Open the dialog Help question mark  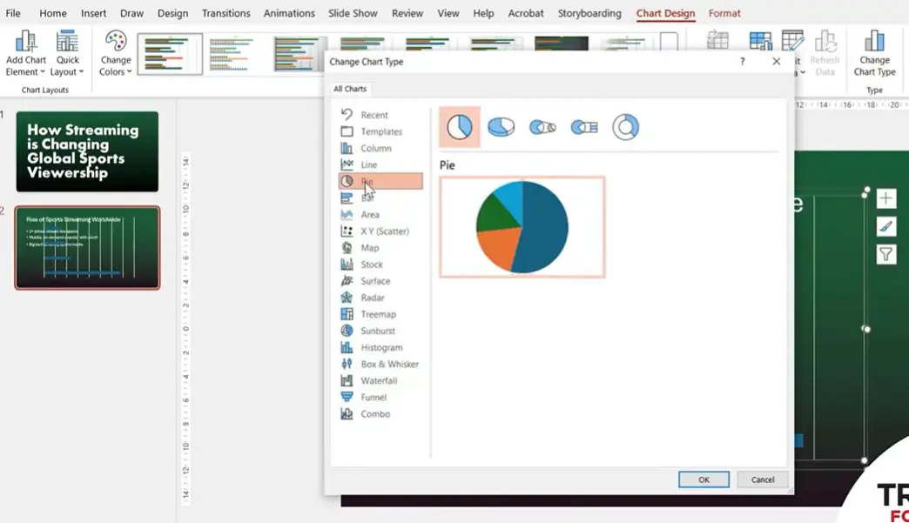tap(743, 62)
